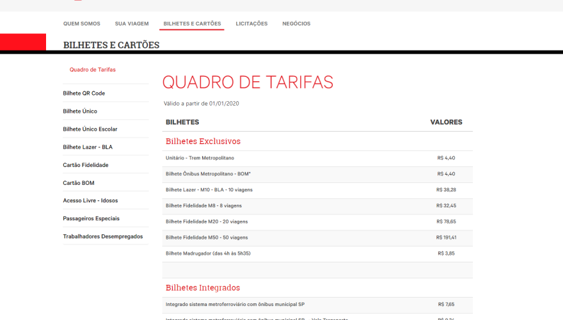Select Bilhete Lazer - M10 - BLA row

317,190
